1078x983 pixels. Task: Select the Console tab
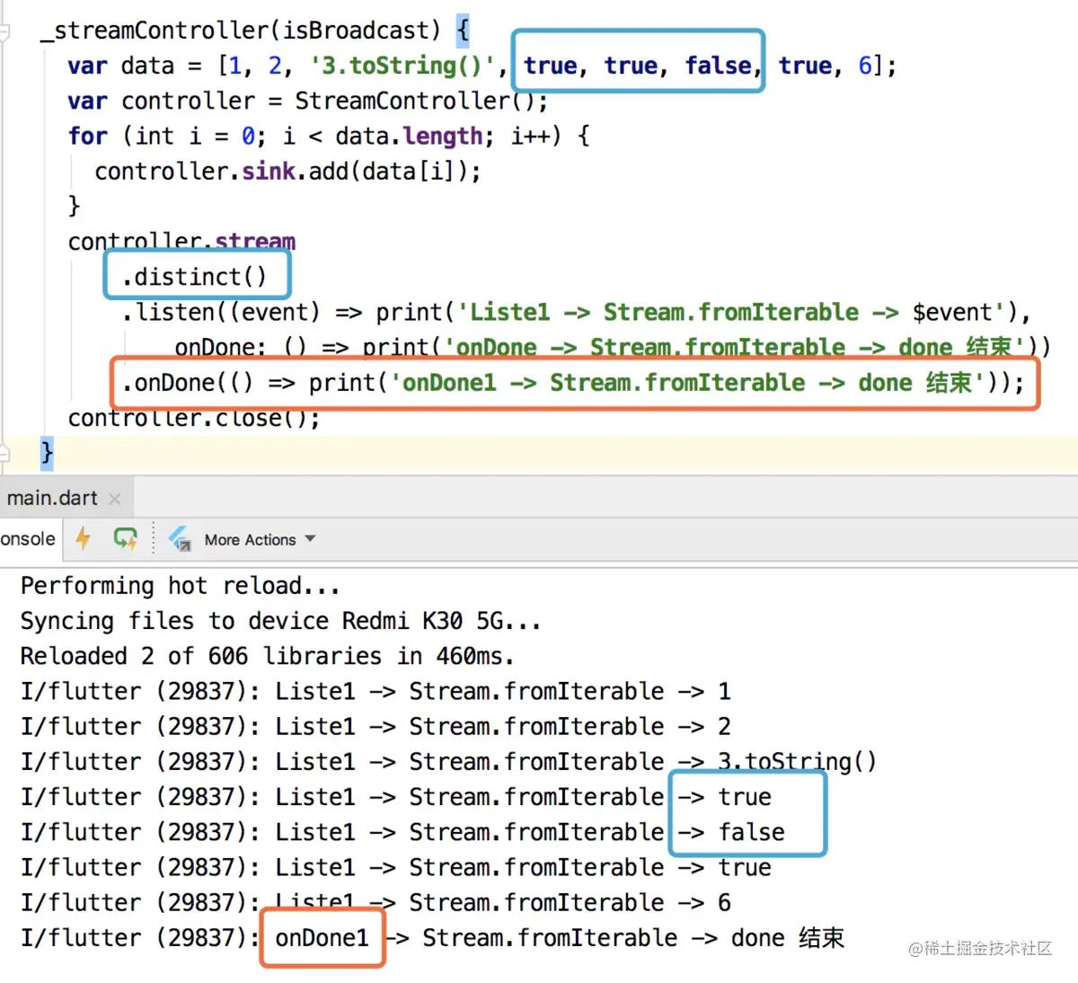tap(28, 538)
